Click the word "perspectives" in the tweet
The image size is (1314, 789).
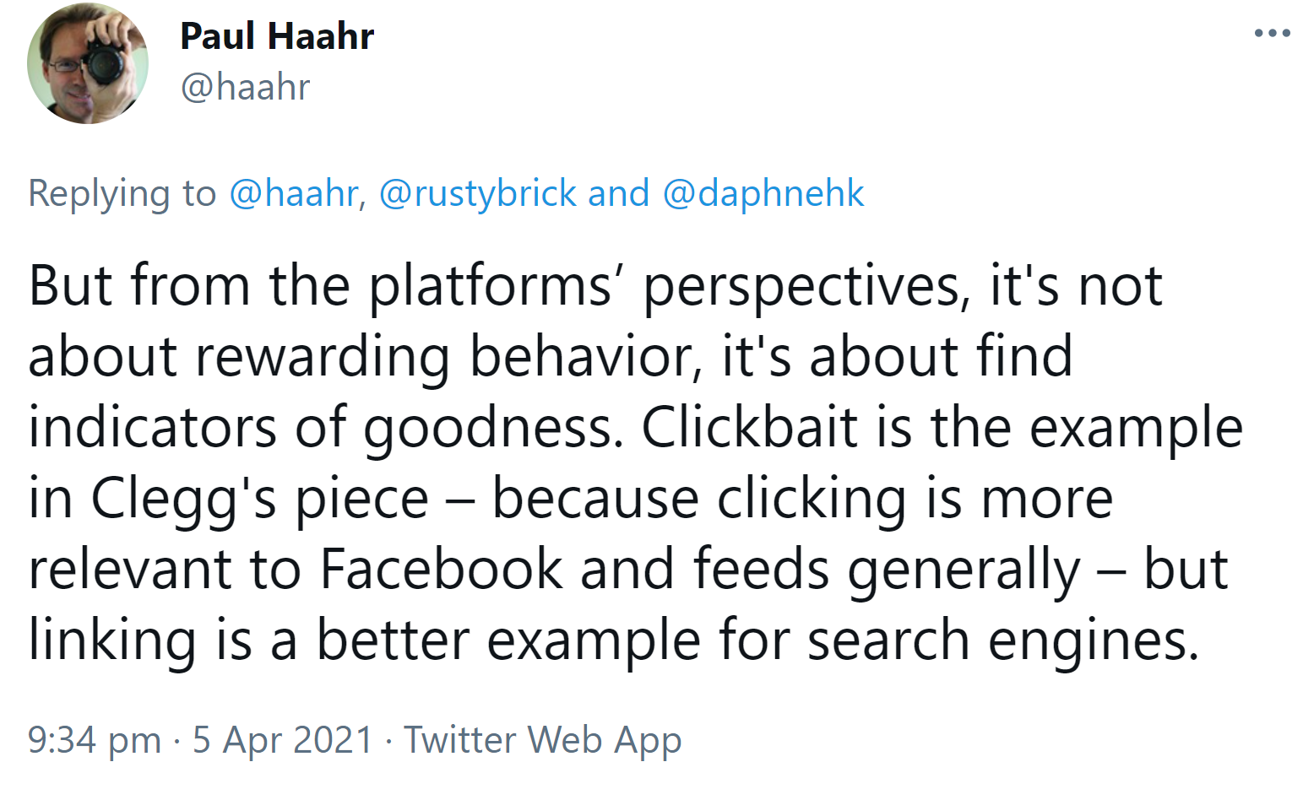click(x=801, y=286)
